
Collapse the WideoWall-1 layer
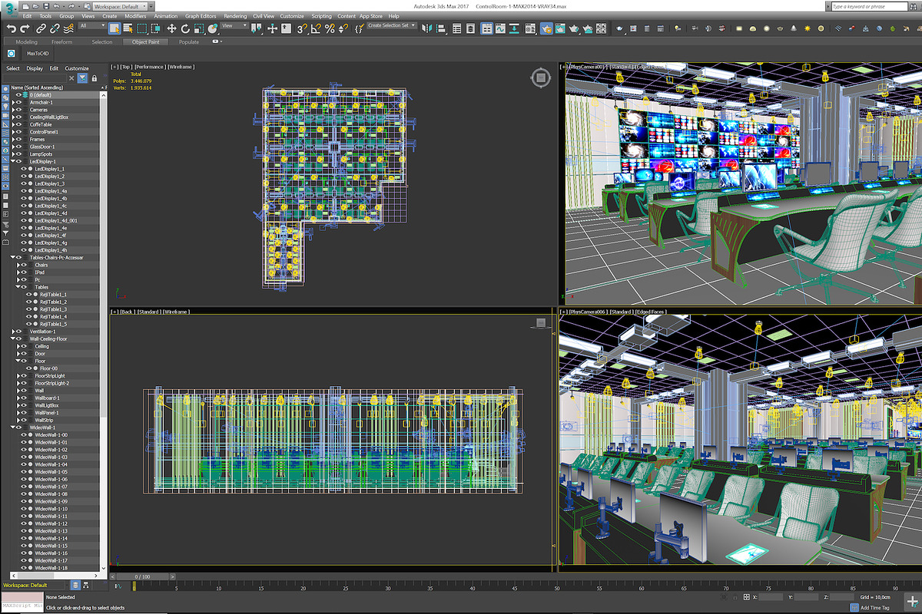[x=13, y=427]
